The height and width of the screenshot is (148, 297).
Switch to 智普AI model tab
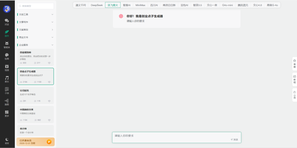pyautogui.click(x=127, y=5)
